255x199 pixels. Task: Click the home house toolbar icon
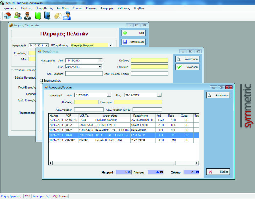[7, 15]
